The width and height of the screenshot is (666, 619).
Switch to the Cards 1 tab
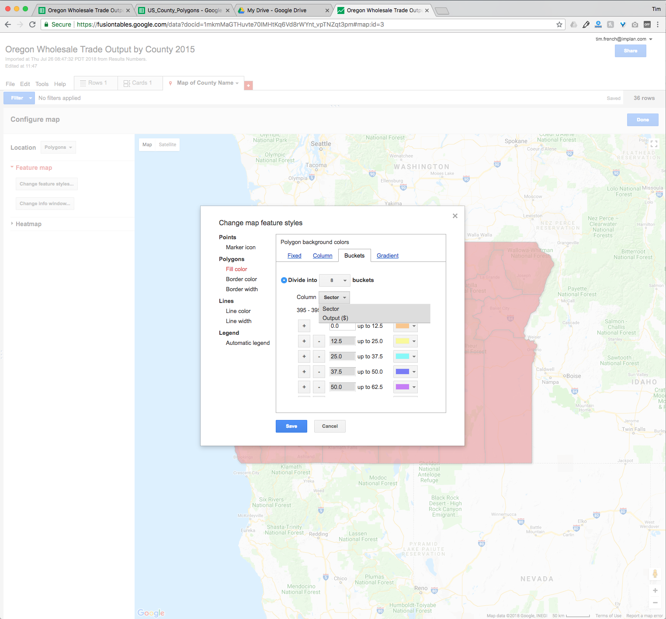[x=140, y=83]
